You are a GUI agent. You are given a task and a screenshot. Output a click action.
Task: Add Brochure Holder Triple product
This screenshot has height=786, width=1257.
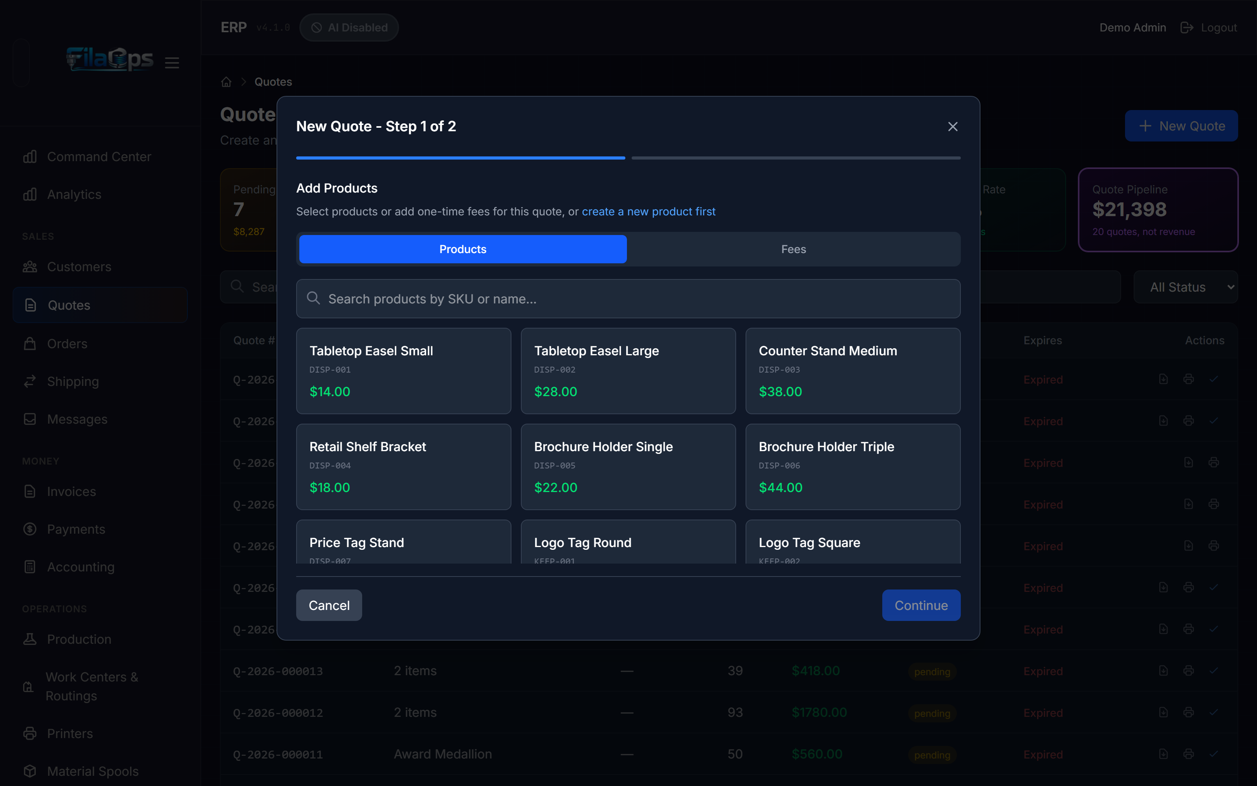853,467
